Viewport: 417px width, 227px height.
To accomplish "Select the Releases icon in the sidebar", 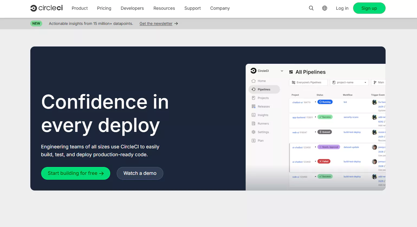I will point(254,106).
